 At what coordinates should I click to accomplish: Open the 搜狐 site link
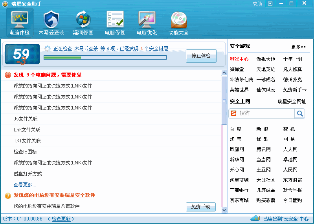coord(289,129)
